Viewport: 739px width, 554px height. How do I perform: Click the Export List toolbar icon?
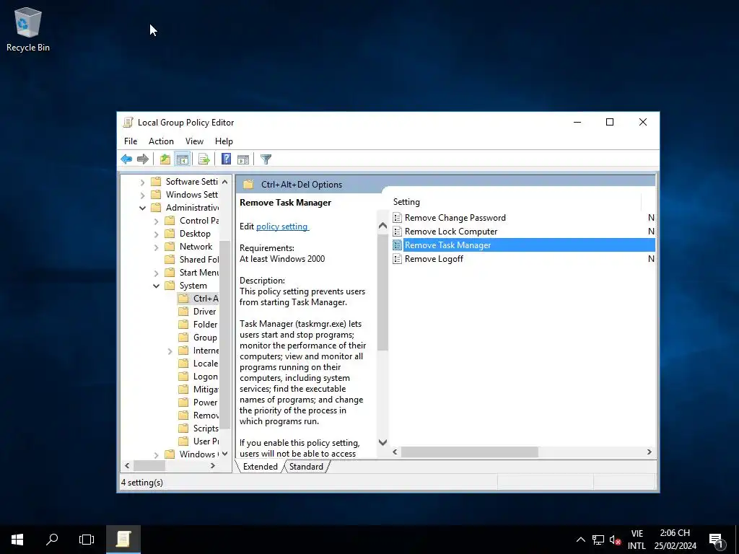204,159
